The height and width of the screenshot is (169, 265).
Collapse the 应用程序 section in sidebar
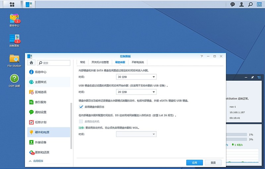36,161
